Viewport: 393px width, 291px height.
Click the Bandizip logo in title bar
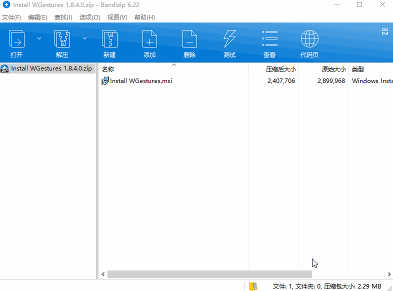click(6, 4)
